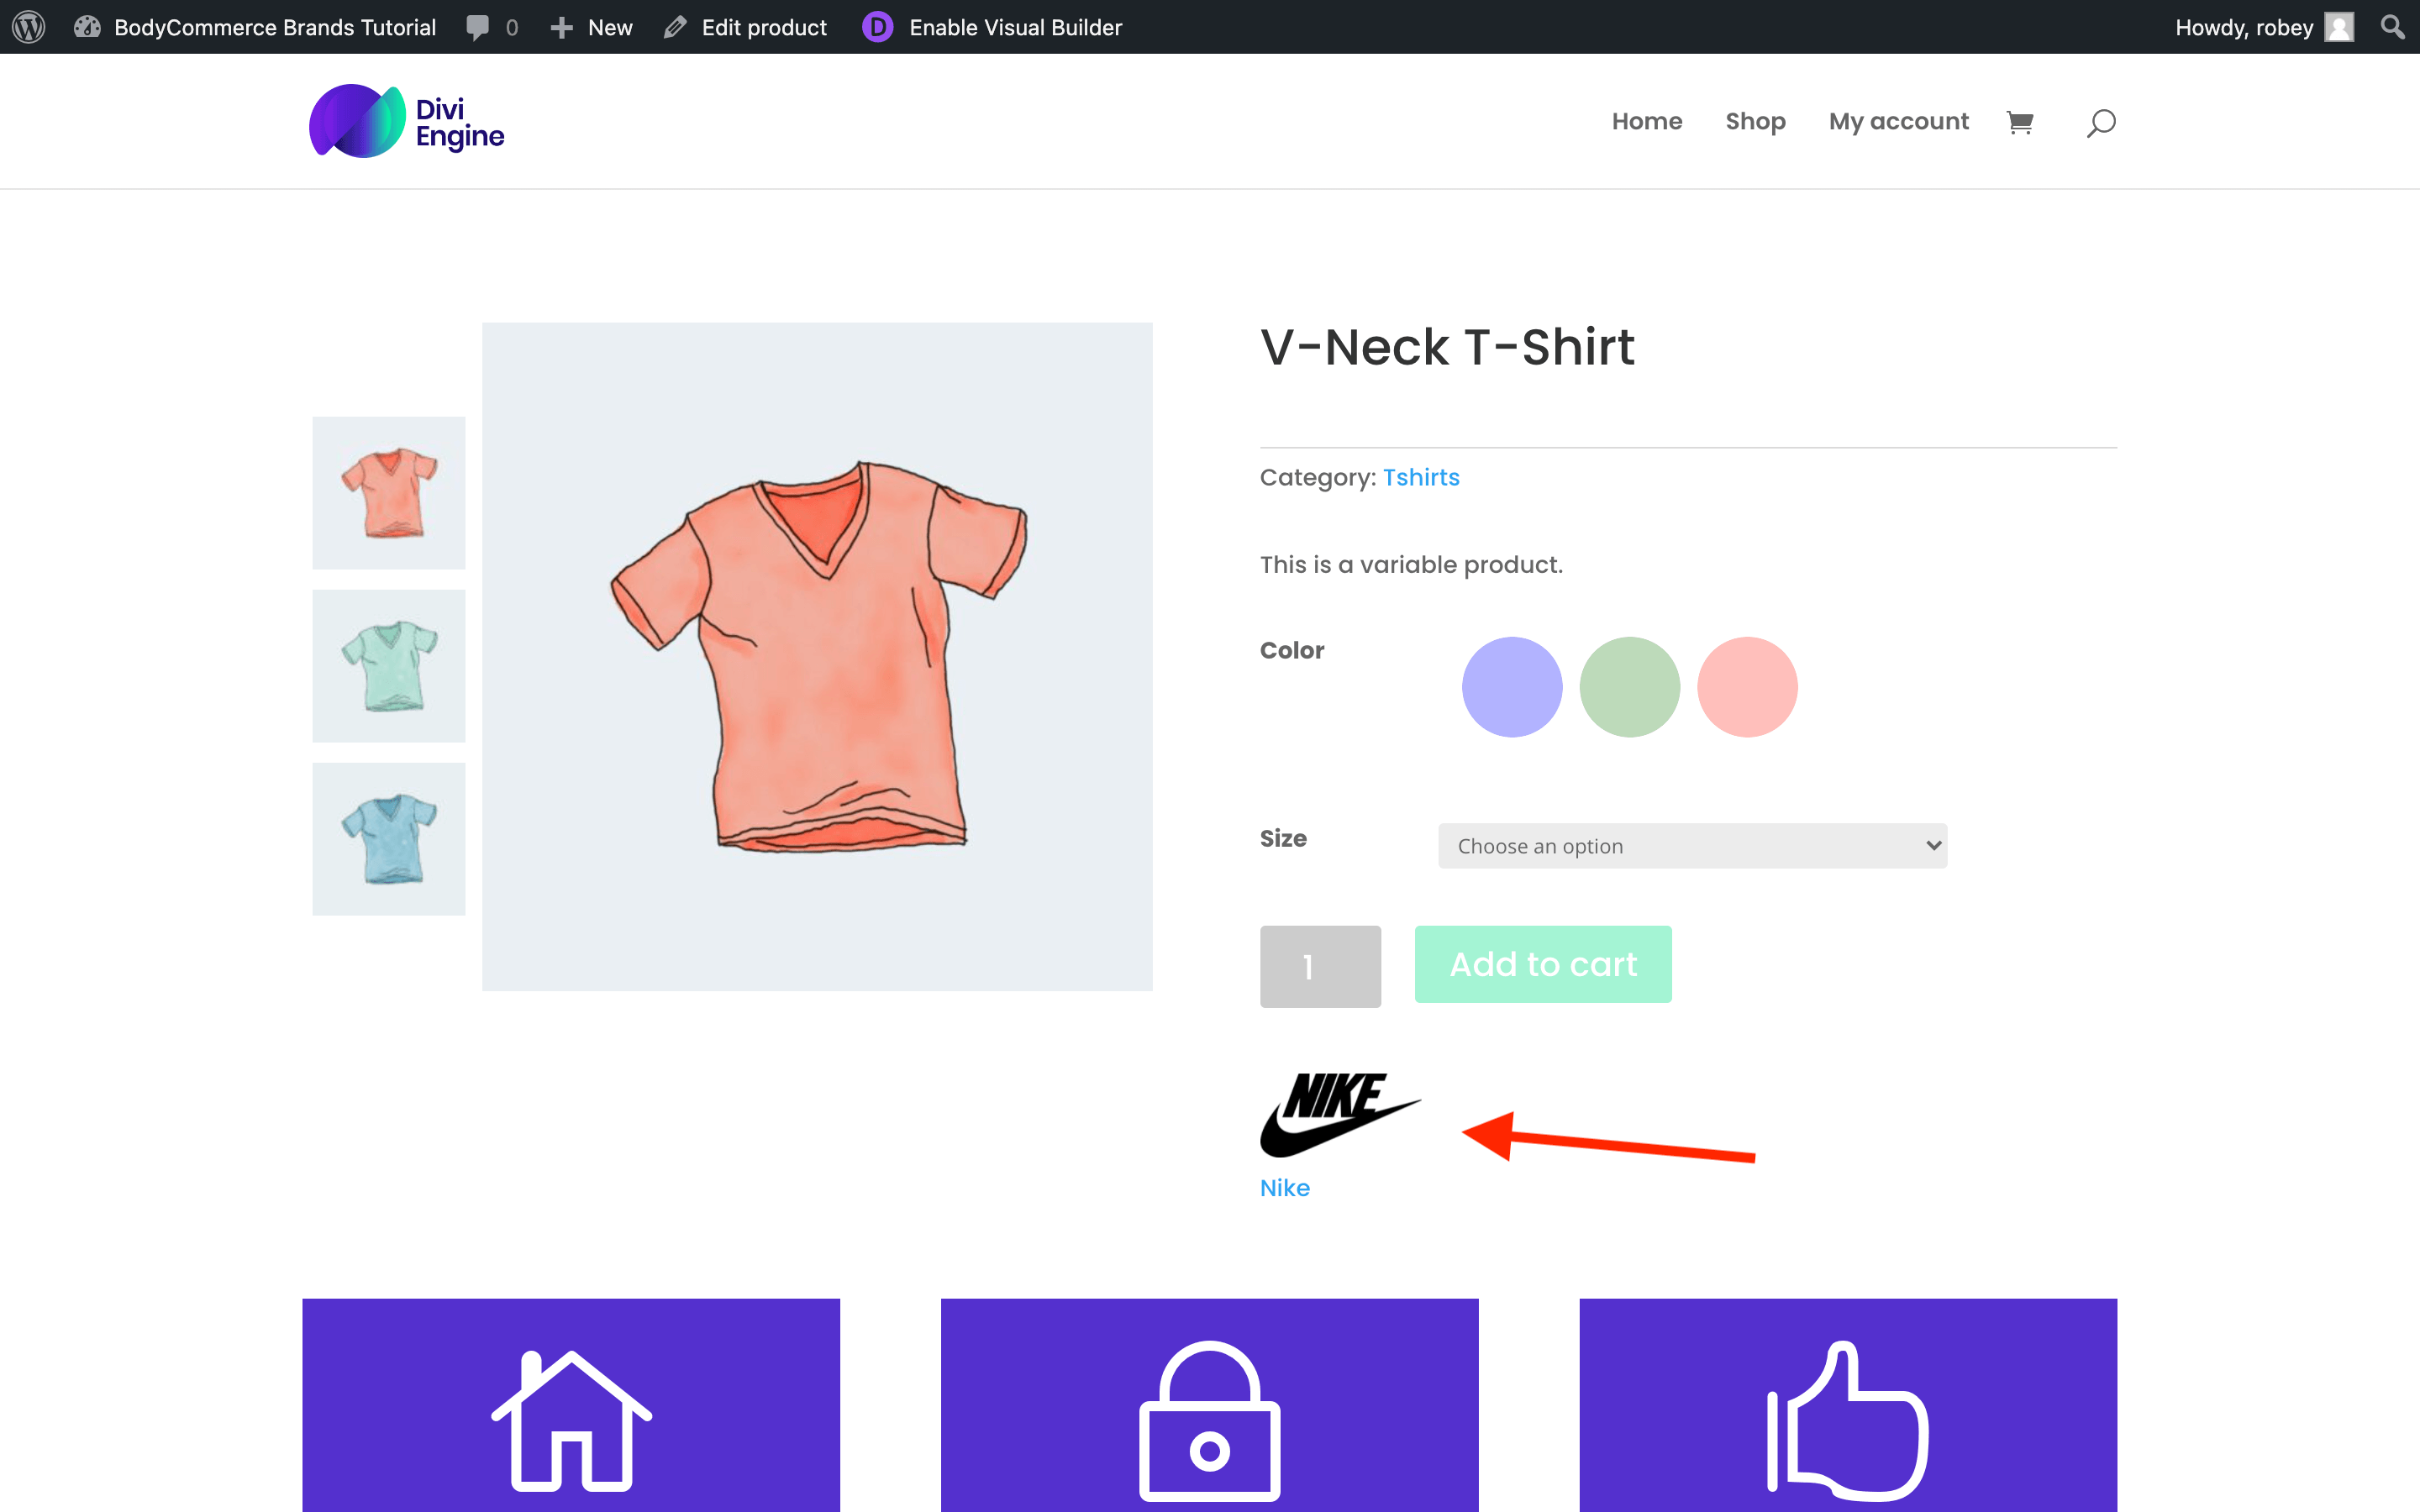Click the cart icon in navigation
2420x1512 pixels.
pyautogui.click(x=2021, y=120)
